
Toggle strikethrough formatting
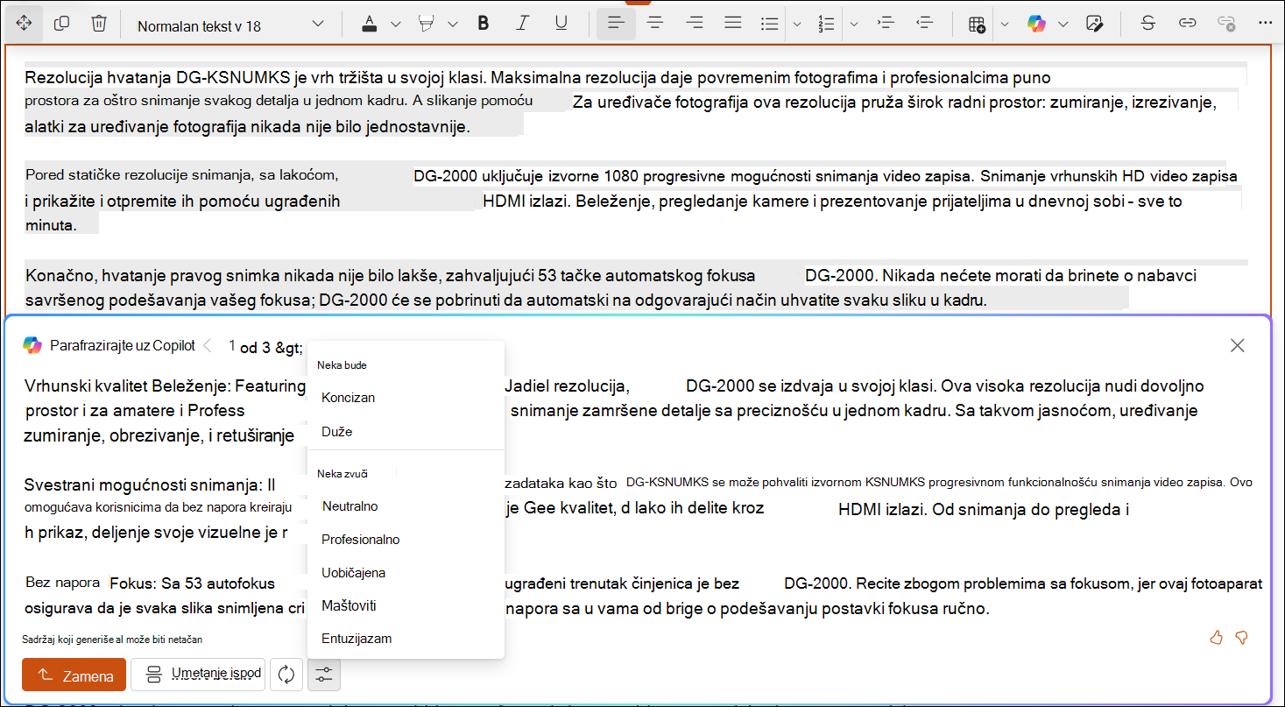(x=1147, y=24)
